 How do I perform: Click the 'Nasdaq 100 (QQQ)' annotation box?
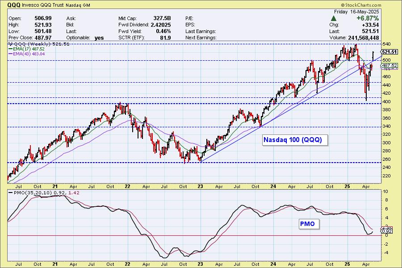295,140
